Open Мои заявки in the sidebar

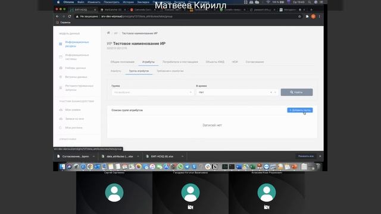pyautogui.click(x=73, y=110)
